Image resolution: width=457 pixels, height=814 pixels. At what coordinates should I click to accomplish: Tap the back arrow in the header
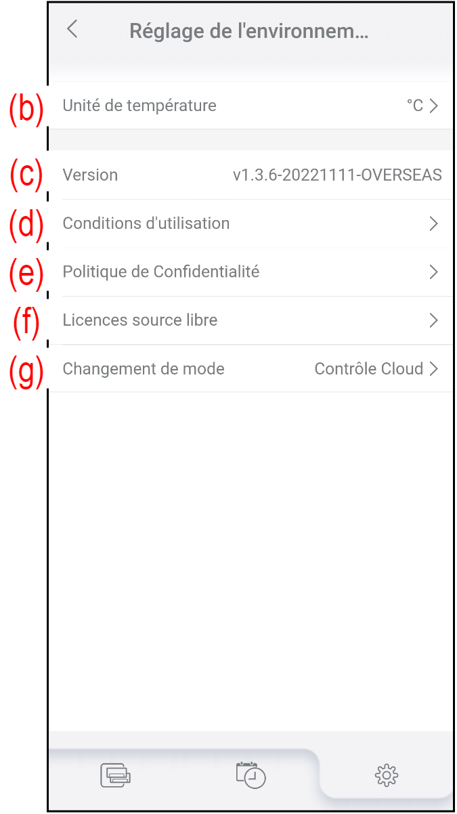click(72, 30)
